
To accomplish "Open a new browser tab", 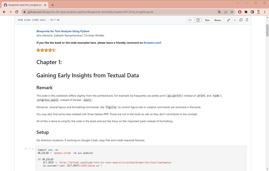I will (x=52, y=5).
